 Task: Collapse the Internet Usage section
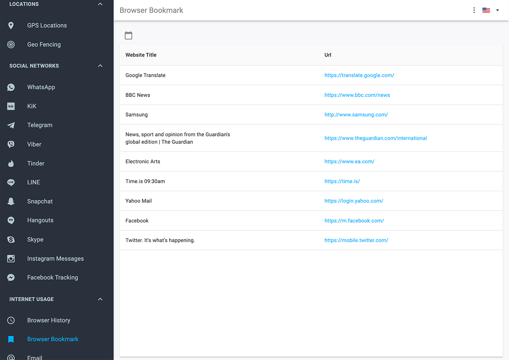click(x=100, y=299)
